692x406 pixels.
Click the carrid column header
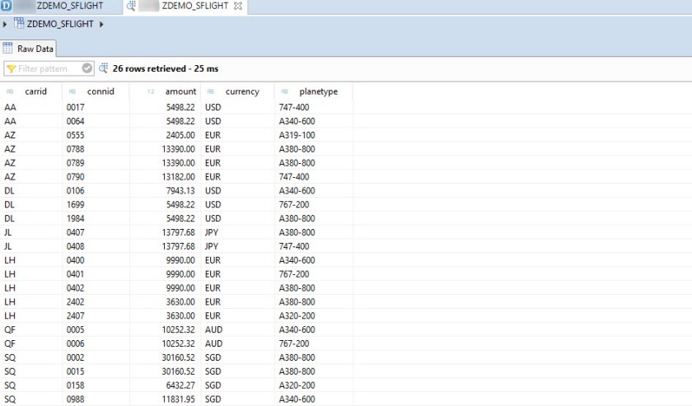[x=35, y=91]
